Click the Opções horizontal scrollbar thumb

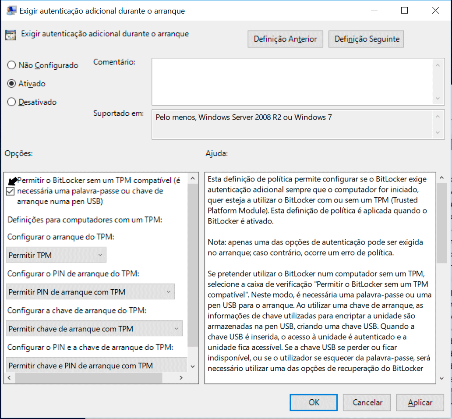89,377
